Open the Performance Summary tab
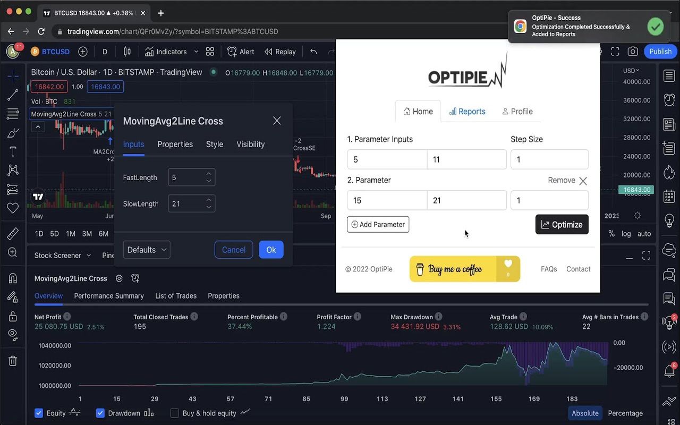Viewport: 680px width, 425px height. [x=108, y=296]
